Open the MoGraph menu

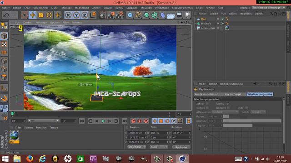(x=146, y=8)
